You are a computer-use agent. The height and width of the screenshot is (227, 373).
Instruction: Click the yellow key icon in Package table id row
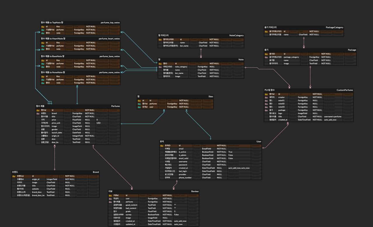click(x=266, y=54)
